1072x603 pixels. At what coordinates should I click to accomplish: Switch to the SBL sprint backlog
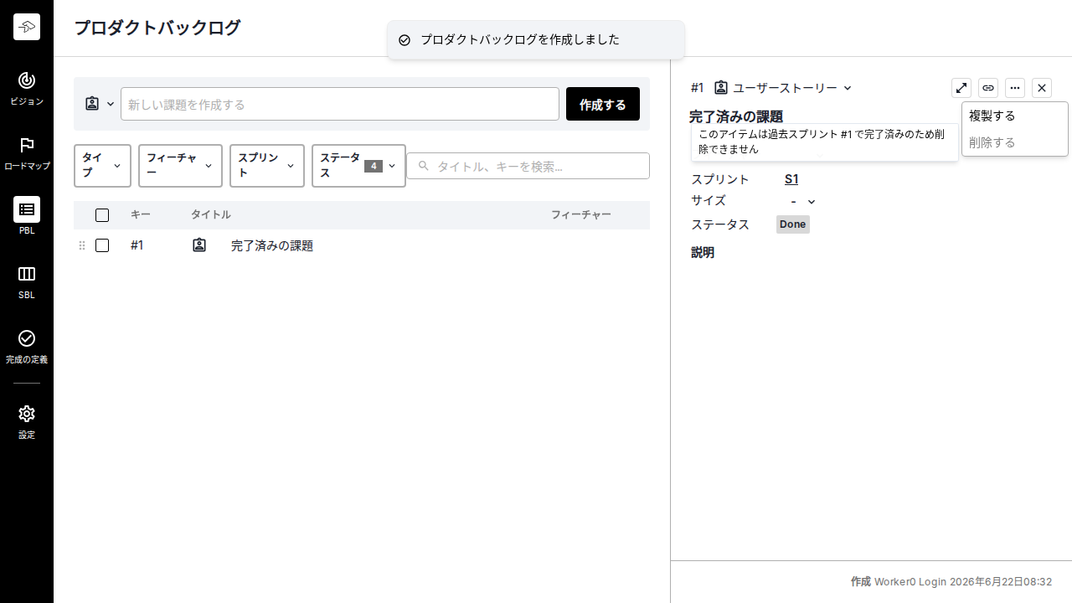click(27, 282)
